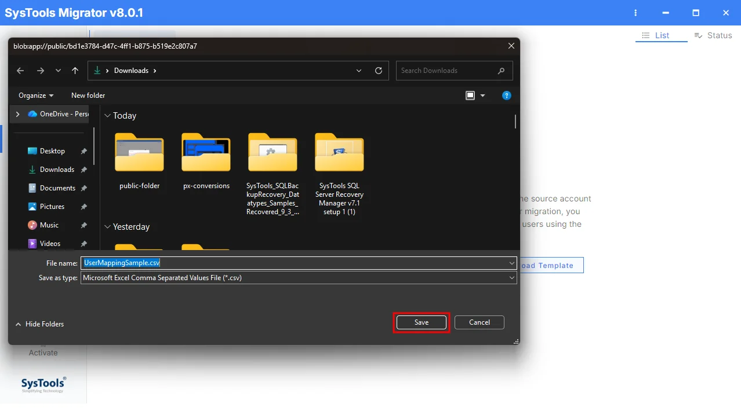Click the dialog resize grip corner
Screen dimensions: 741x415
(x=516, y=341)
